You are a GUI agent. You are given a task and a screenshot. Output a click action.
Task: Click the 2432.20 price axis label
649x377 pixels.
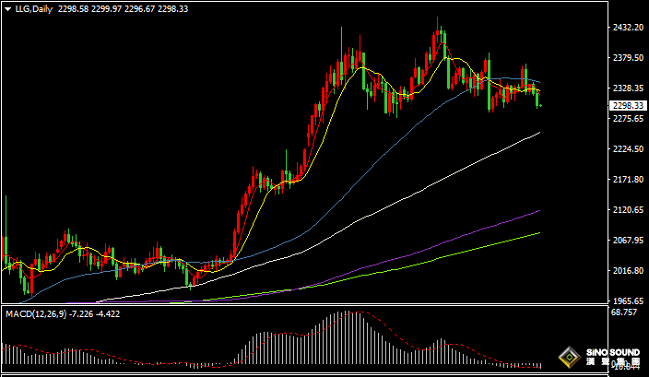[626, 28]
